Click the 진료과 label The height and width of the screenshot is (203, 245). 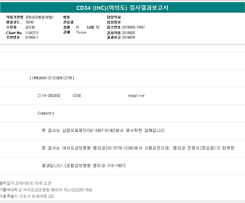tap(68, 22)
